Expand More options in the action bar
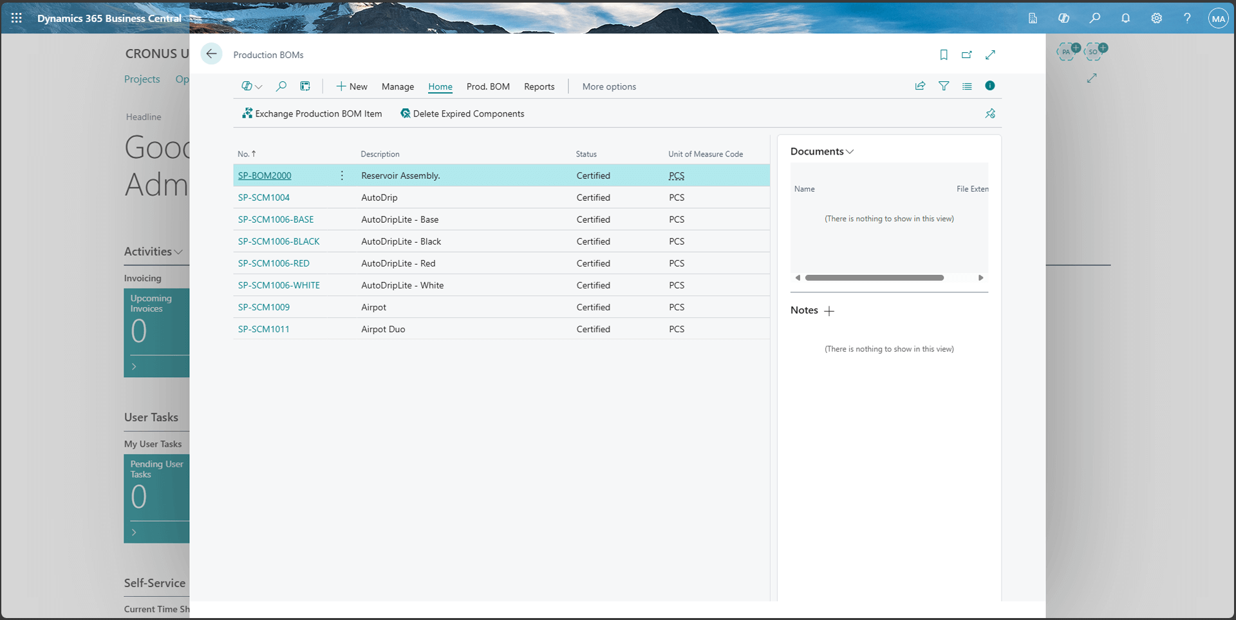 pos(608,86)
